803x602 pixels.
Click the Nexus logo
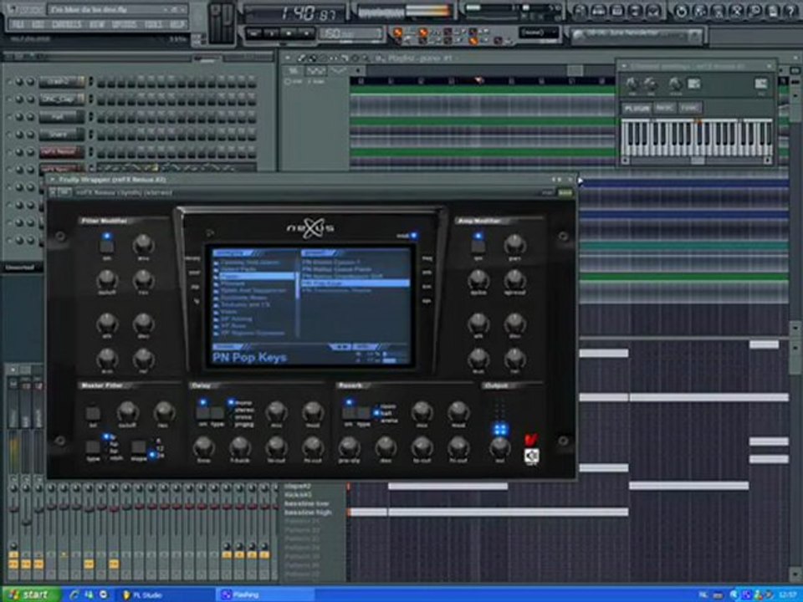(x=311, y=227)
